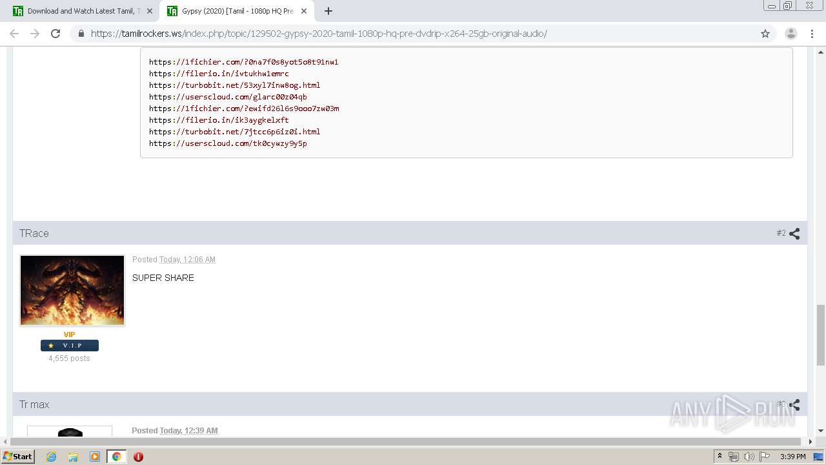
Task: Click the Posted label in TRace's post
Action: [x=145, y=260]
